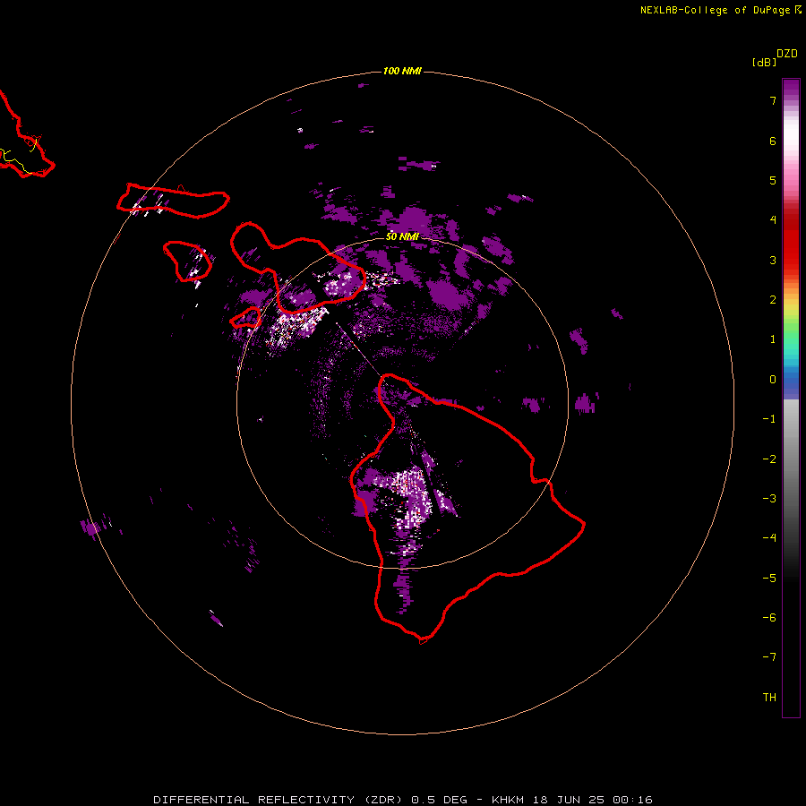Click the 5 value on color scale
This screenshot has height=806, width=806.
[773, 180]
